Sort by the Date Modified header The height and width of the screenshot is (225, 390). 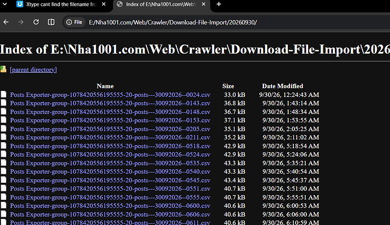tap(283, 86)
